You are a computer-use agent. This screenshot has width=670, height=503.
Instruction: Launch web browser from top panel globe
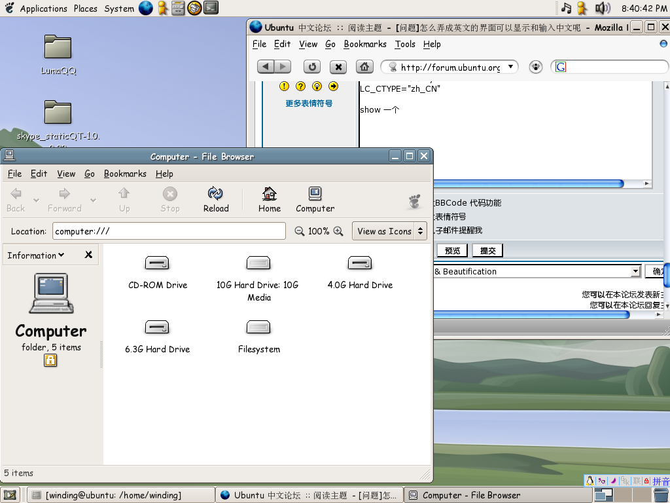tap(146, 8)
